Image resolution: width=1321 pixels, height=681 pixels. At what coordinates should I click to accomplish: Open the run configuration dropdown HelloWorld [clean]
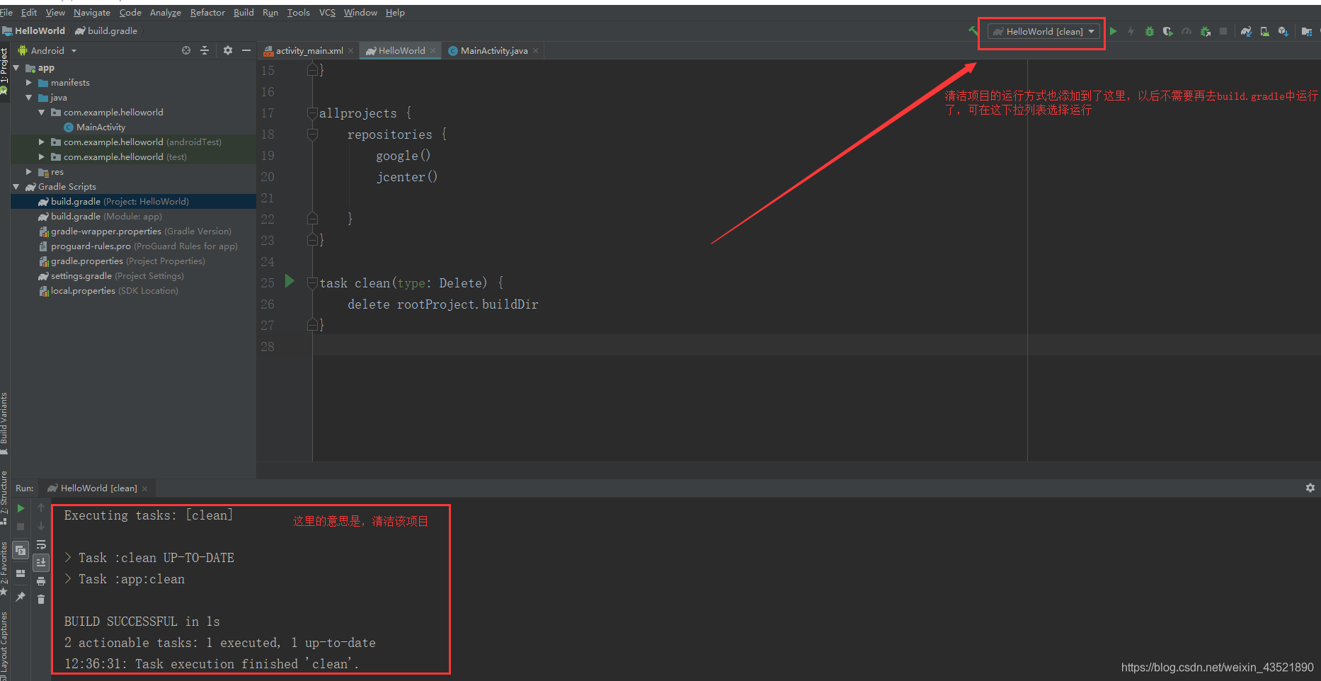tap(1043, 31)
